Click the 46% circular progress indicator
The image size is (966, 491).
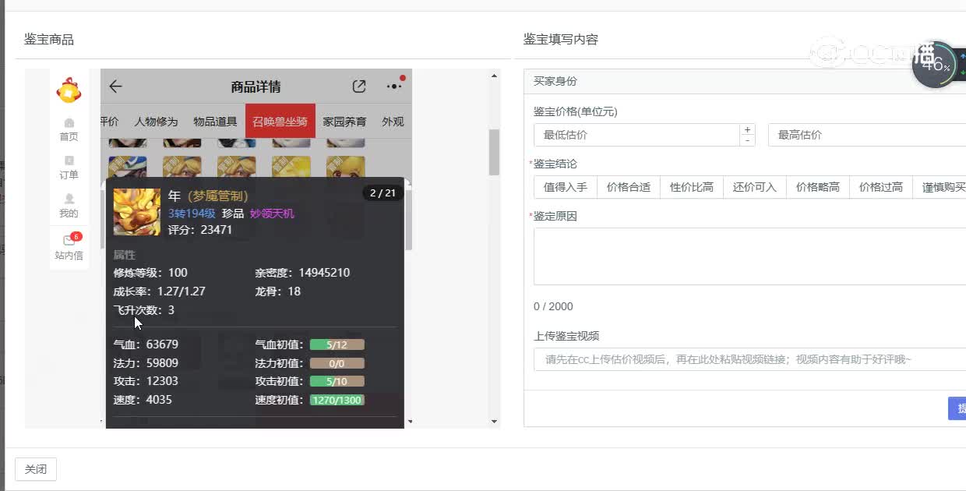click(x=935, y=65)
